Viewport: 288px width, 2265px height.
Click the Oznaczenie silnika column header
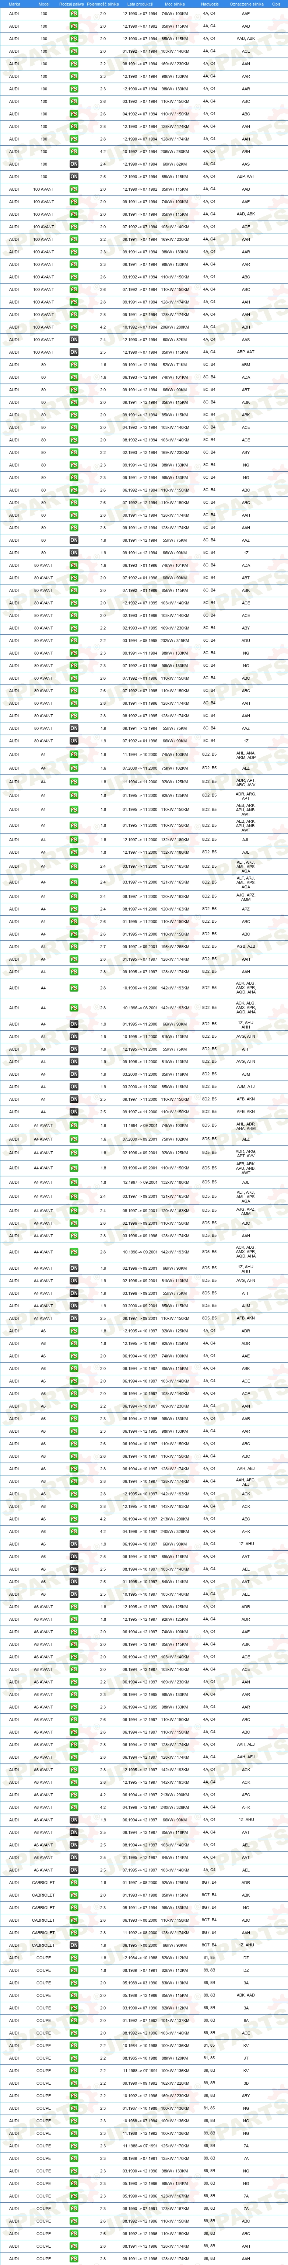246,4
